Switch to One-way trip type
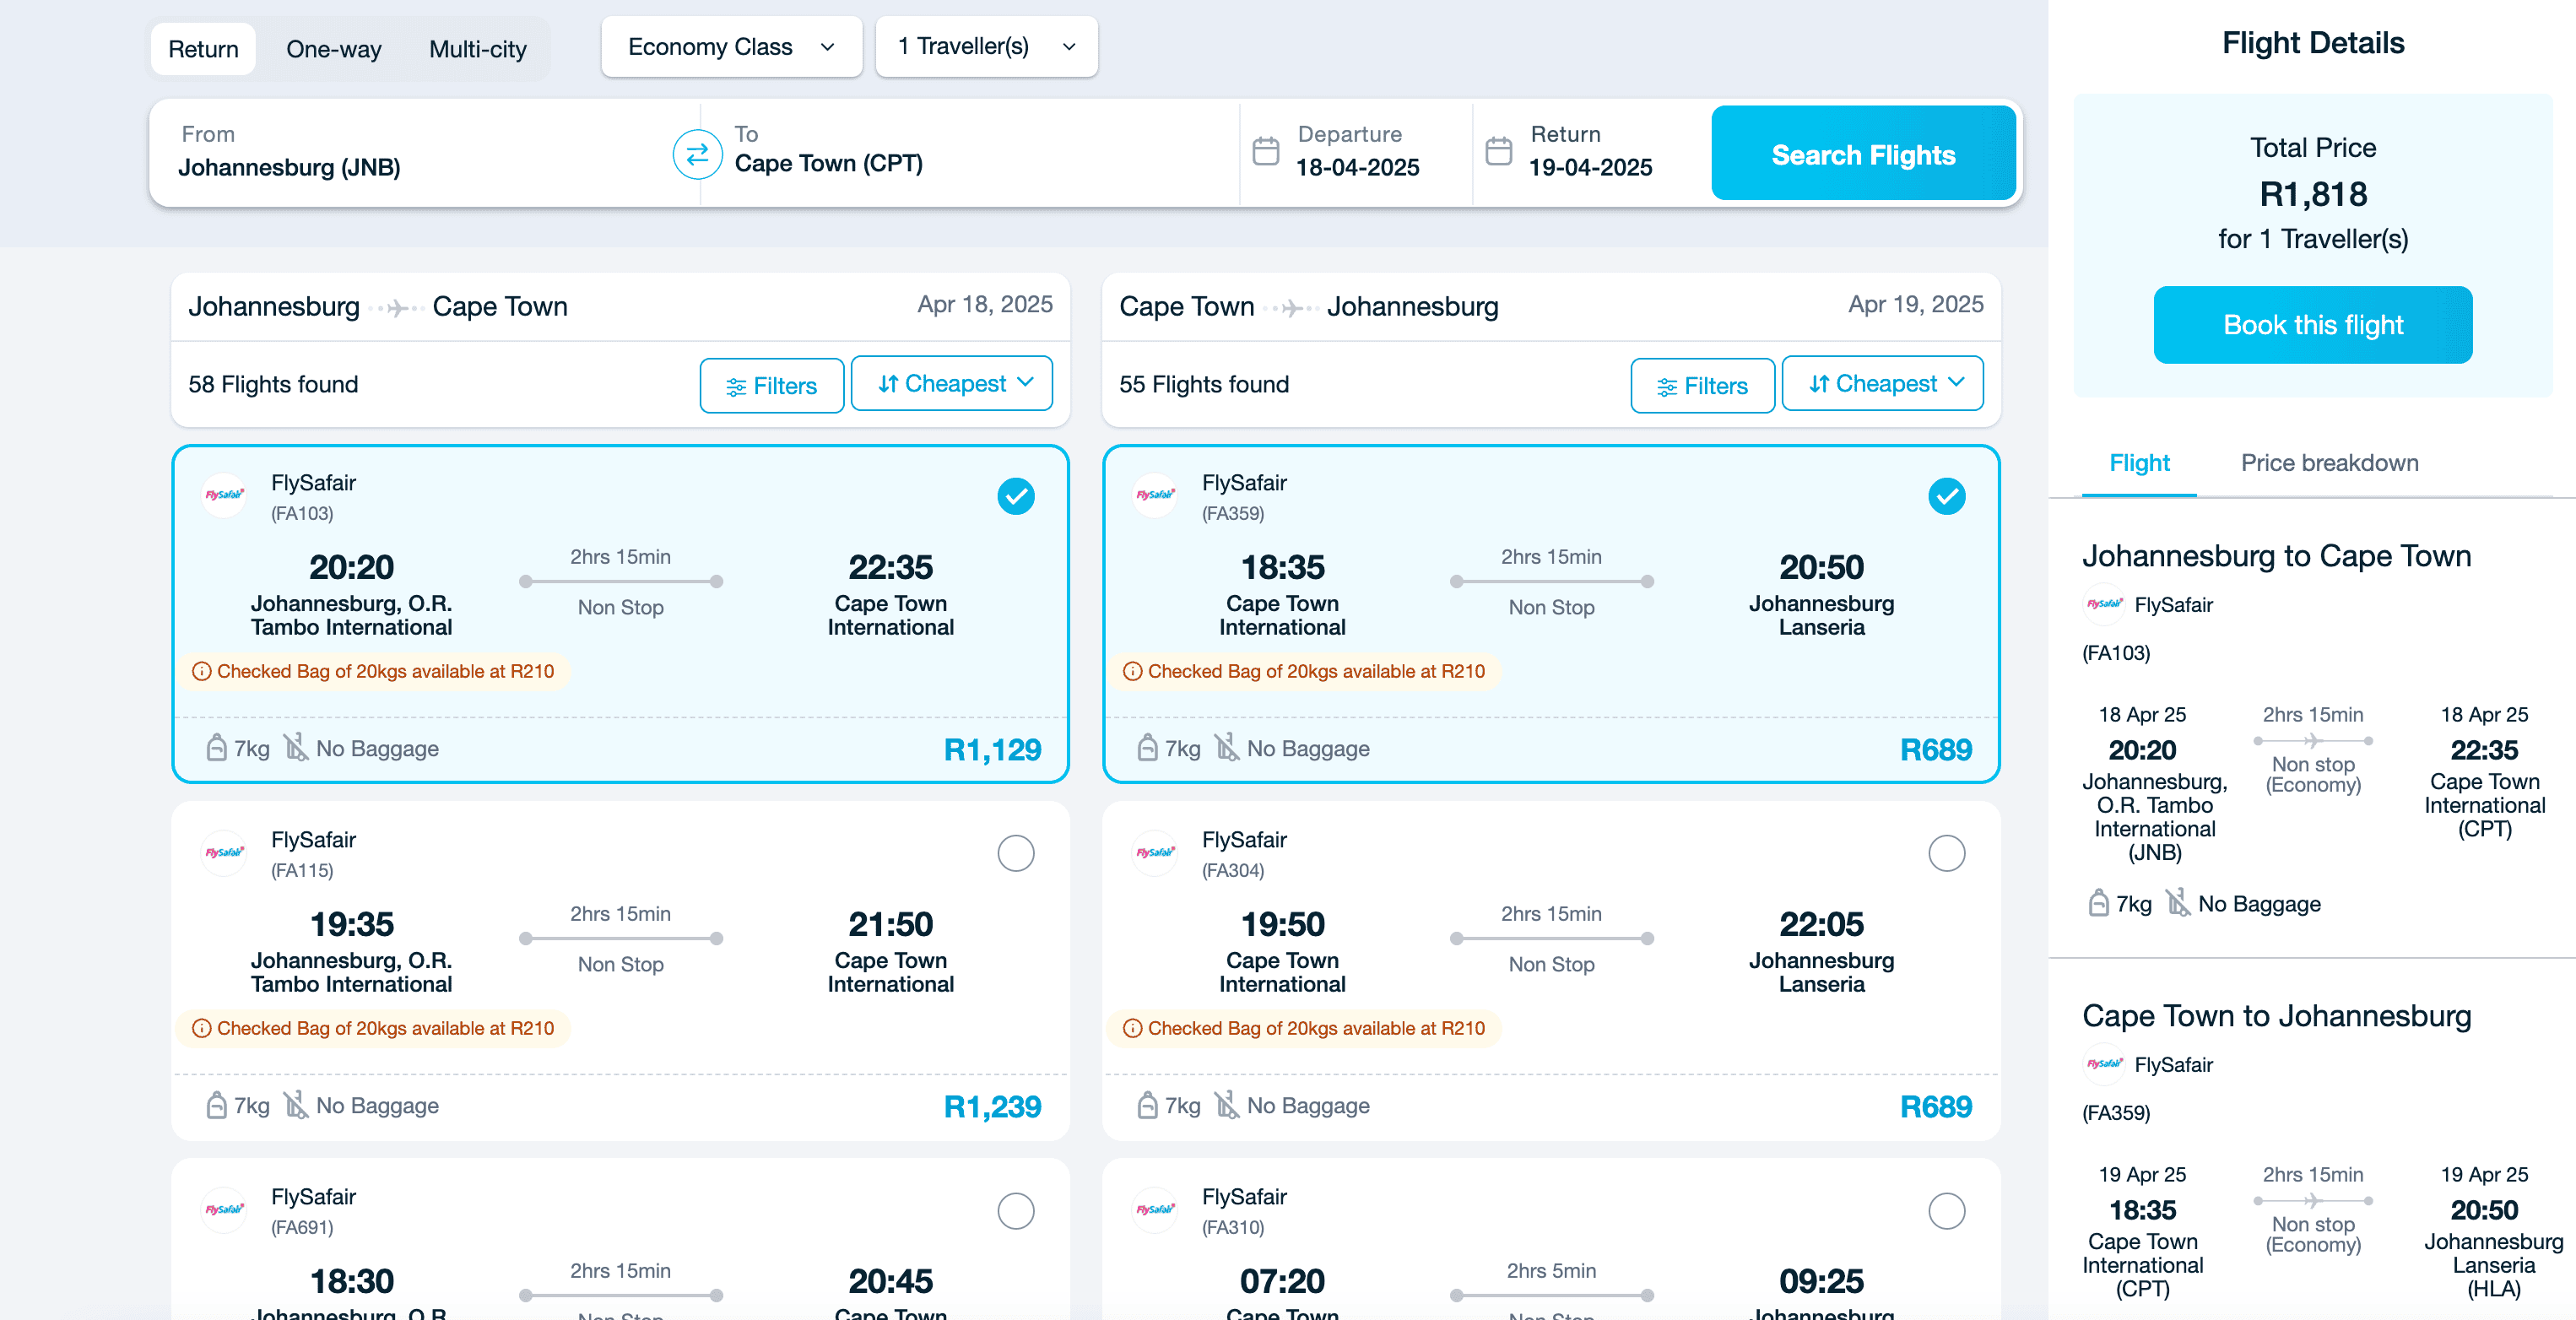Screen dimensions: 2576x1320 [333, 49]
